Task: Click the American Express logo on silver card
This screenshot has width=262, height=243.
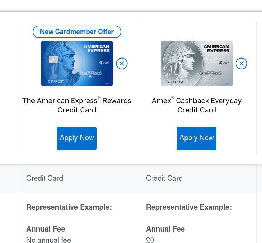Action: click(x=216, y=48)
